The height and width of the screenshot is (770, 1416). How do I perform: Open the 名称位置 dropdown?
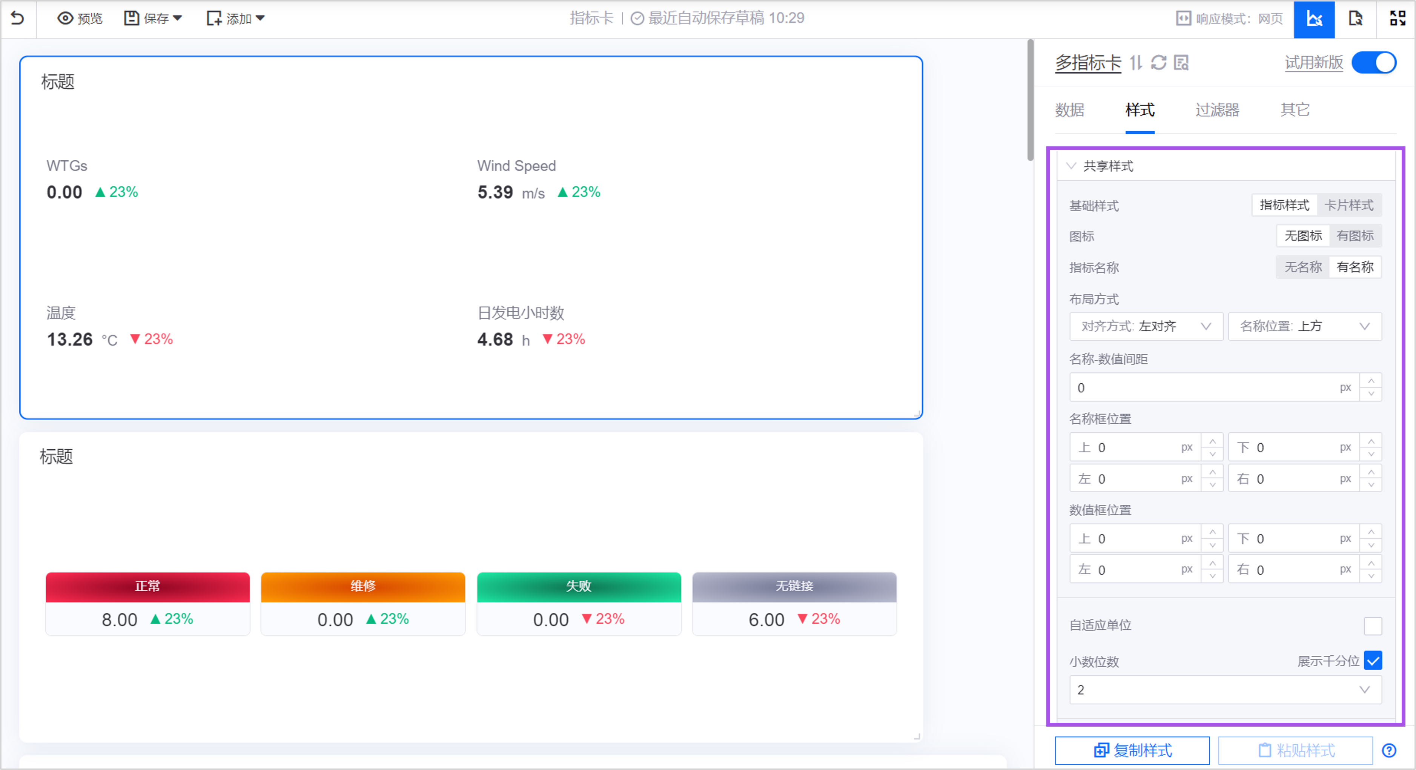click(x=1304, y=326)
